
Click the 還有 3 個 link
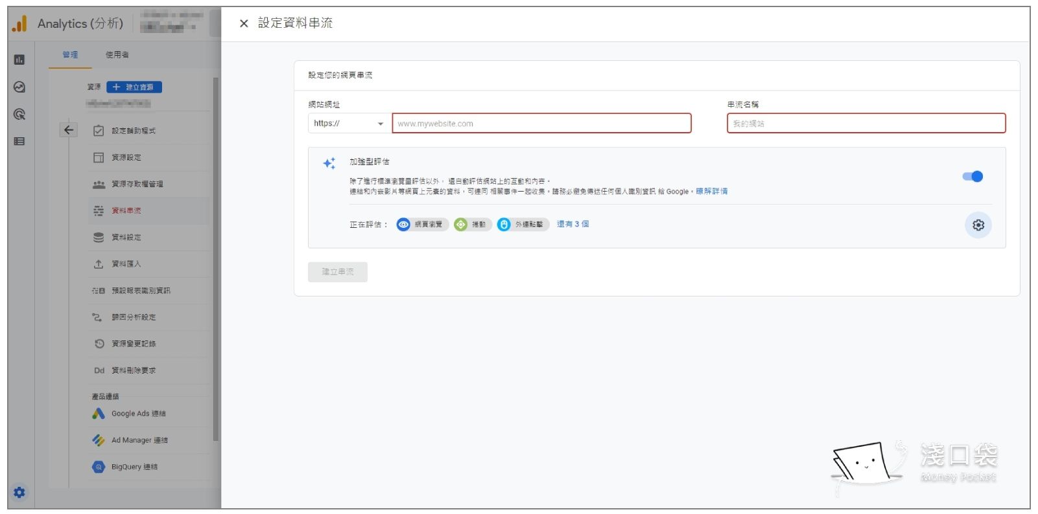click(572, 224)
